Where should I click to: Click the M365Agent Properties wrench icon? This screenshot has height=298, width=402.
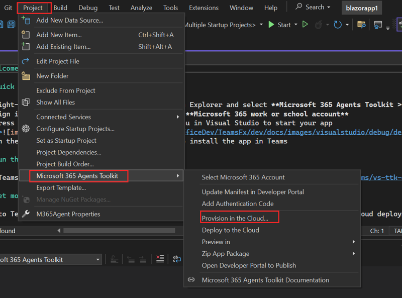(x=26, y=214)
